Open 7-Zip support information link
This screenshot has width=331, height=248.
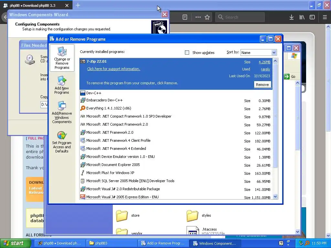pos(113,69)
